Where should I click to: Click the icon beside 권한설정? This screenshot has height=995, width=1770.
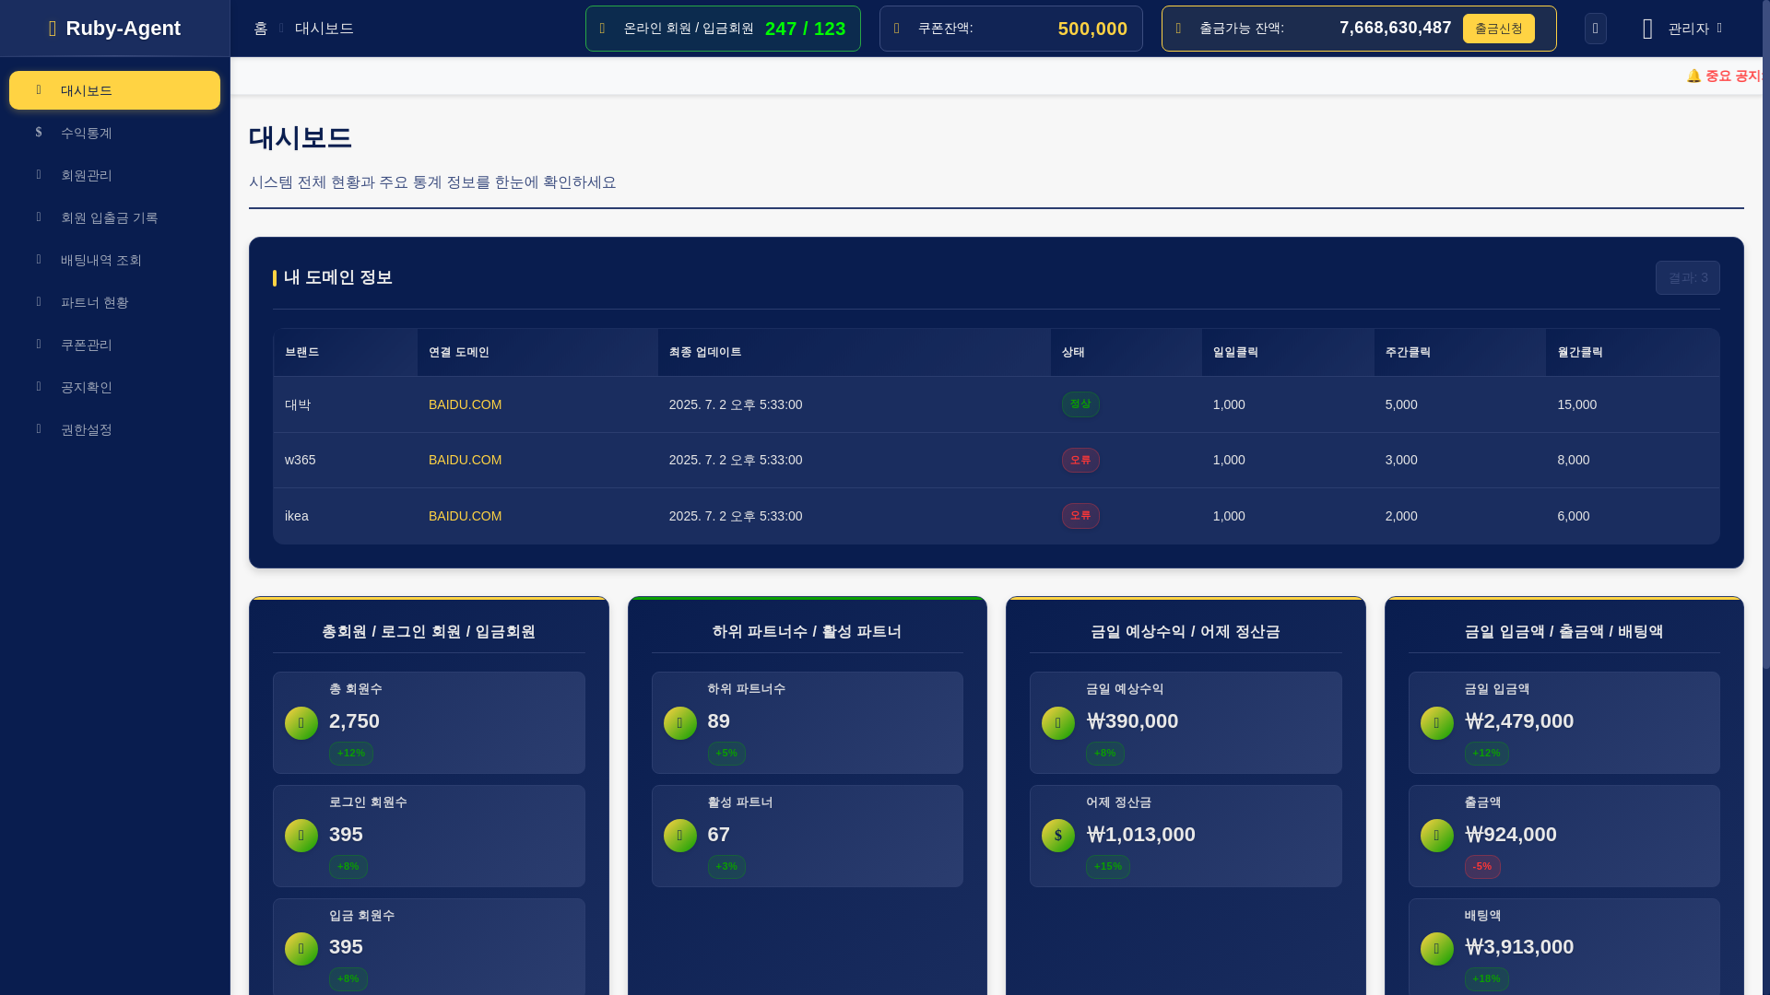[39, 429]
